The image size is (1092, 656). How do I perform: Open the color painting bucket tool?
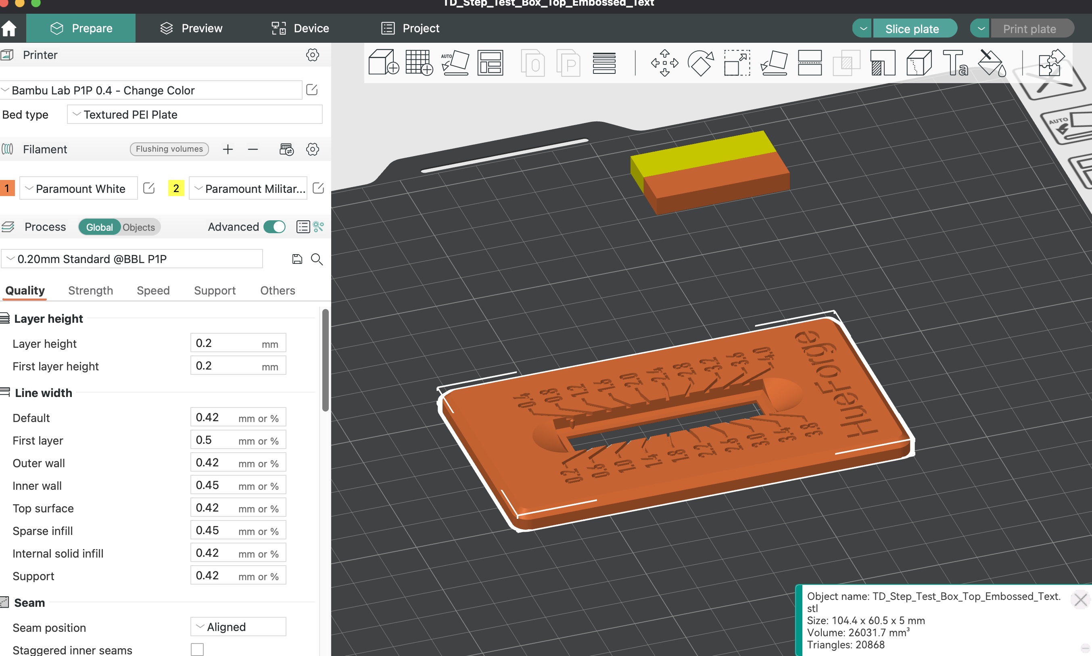(x=991, y=63)
